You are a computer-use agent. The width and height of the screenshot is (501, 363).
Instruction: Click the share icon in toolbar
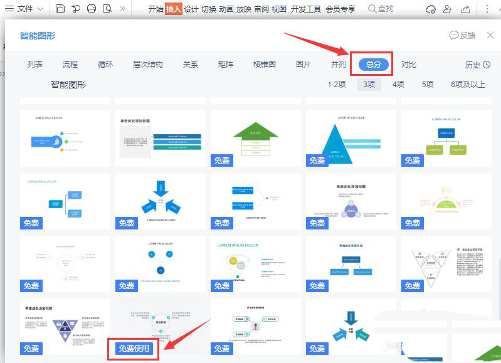point(465,9)
